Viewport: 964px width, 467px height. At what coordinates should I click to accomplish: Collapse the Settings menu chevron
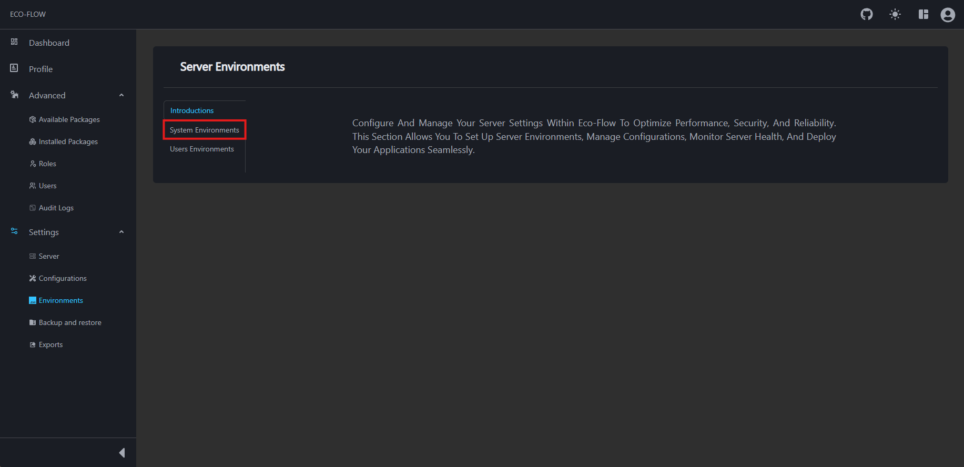point(121,232)
